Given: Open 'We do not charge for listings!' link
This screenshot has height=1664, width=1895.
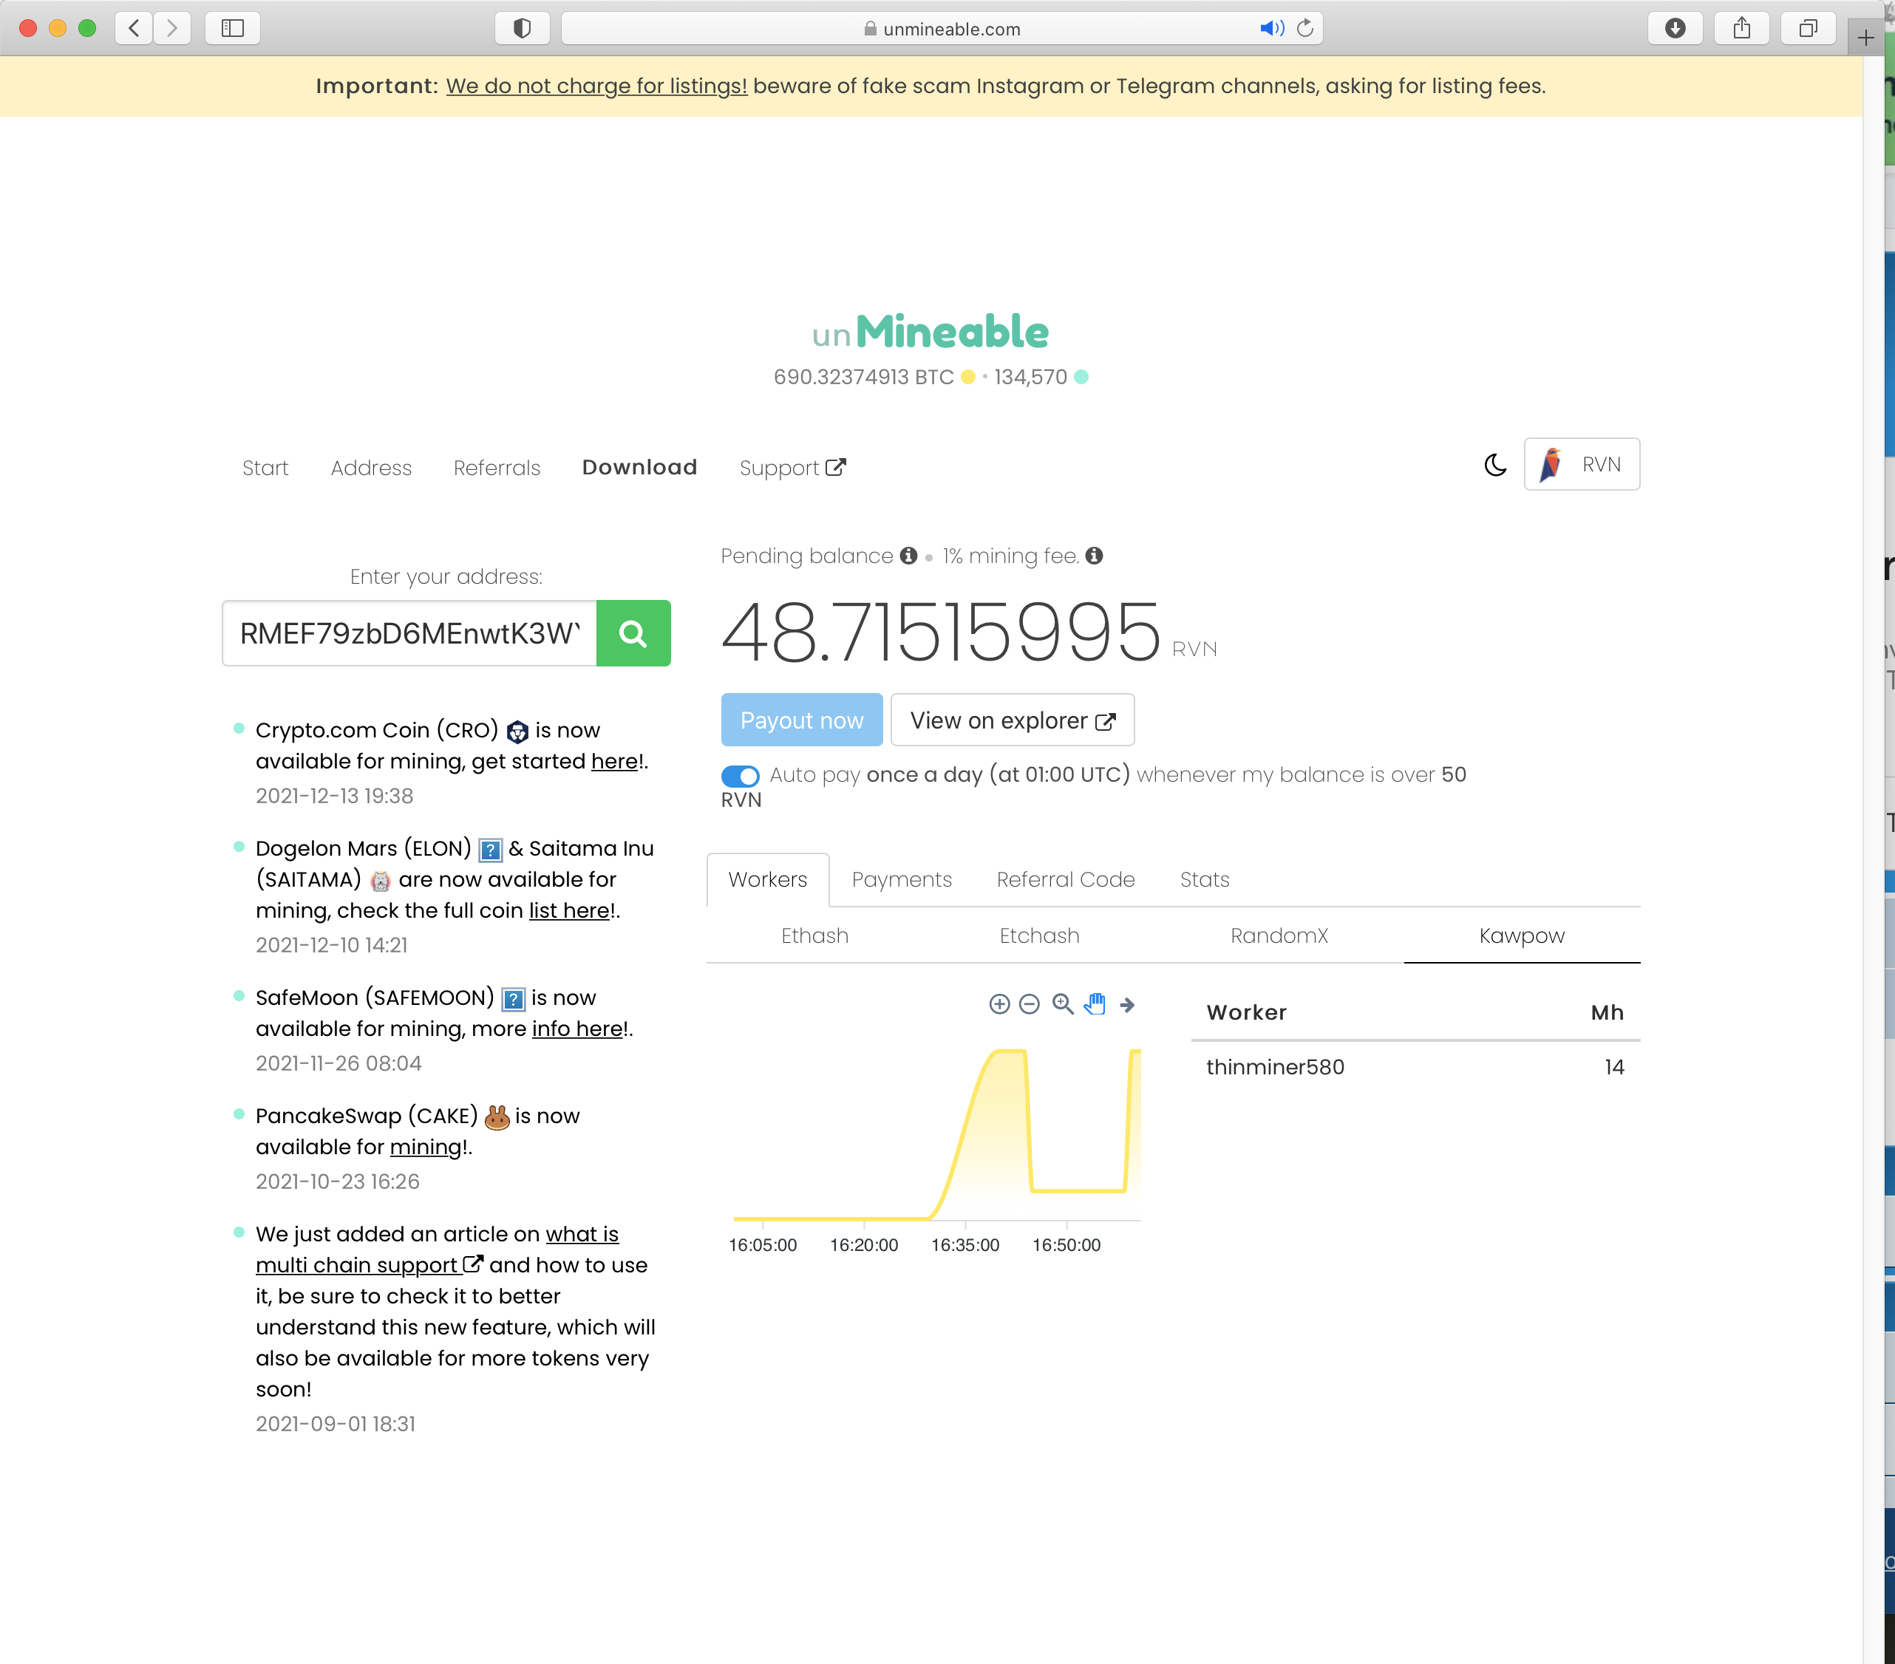Looking at the screenshot, I should point(596,86).
